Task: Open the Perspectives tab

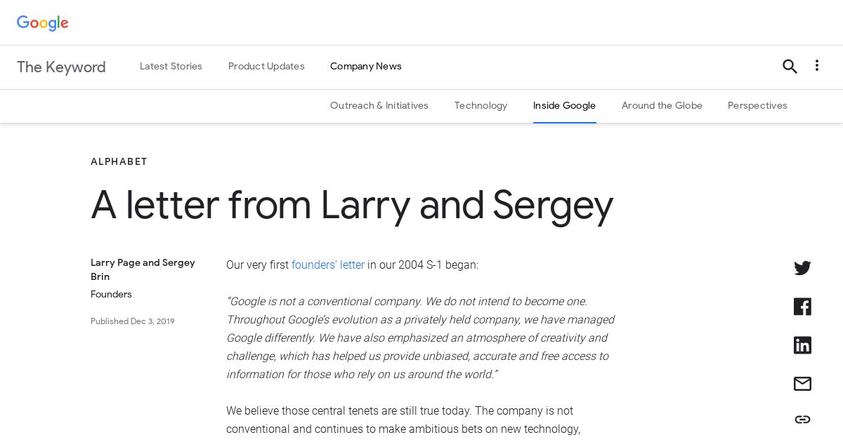Action: 757,106
